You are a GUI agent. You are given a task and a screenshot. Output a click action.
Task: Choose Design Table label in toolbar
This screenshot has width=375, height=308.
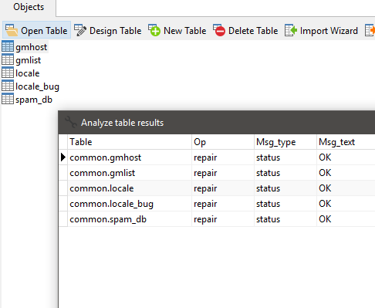pyautogui.click(x=116, y=31)
